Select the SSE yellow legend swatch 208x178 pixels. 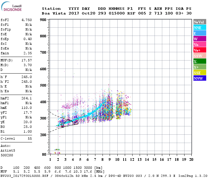pyautogui.click(x=200, y=72)
